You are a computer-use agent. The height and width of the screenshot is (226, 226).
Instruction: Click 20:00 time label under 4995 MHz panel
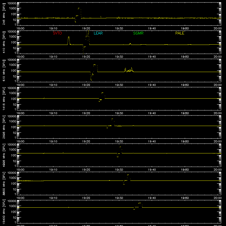pos(218,170)
